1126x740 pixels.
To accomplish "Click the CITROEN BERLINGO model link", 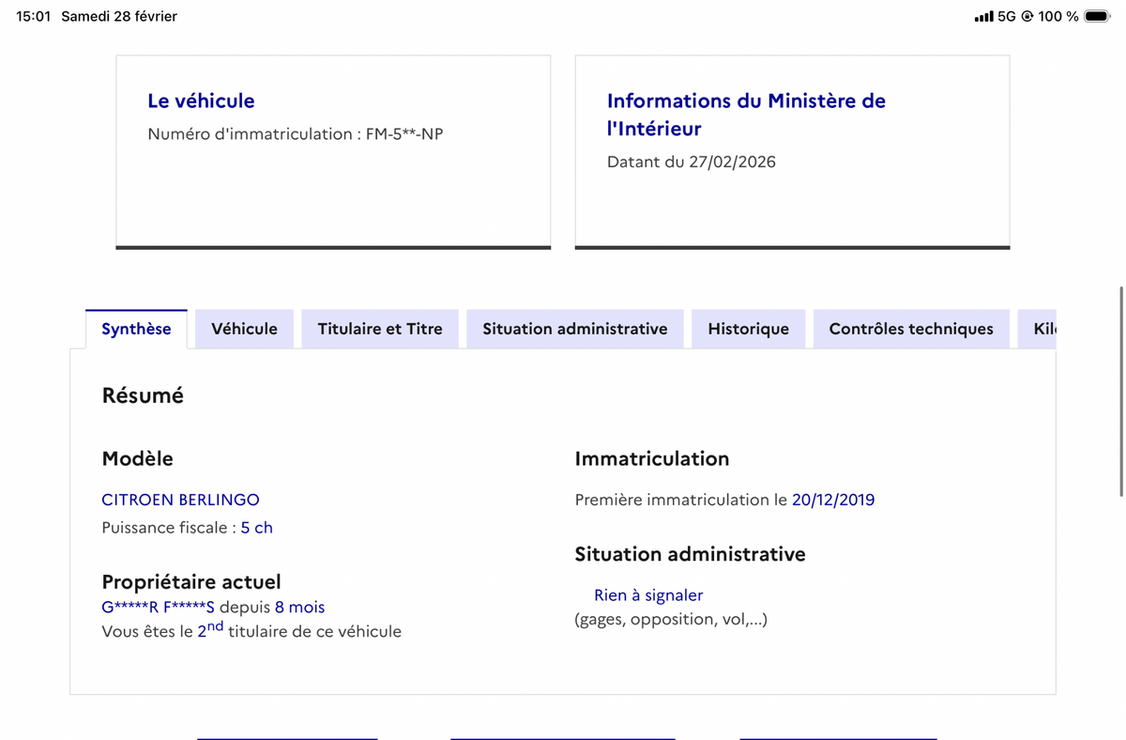I will tap(180, 500).
